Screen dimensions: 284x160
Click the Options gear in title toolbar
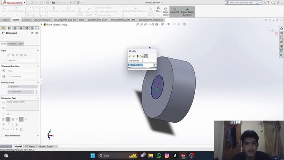[x=78, y=3]
